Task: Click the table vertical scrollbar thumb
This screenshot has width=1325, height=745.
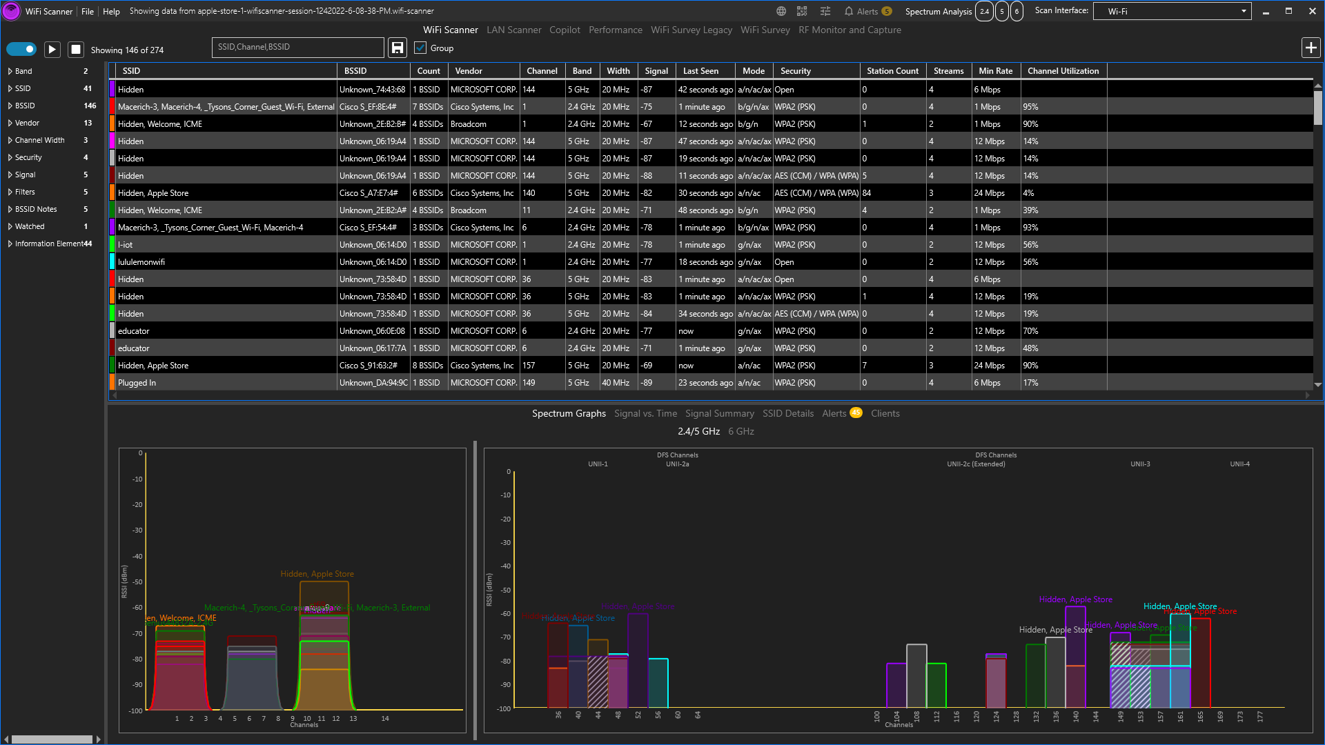Action: (x=1317, y=108)
